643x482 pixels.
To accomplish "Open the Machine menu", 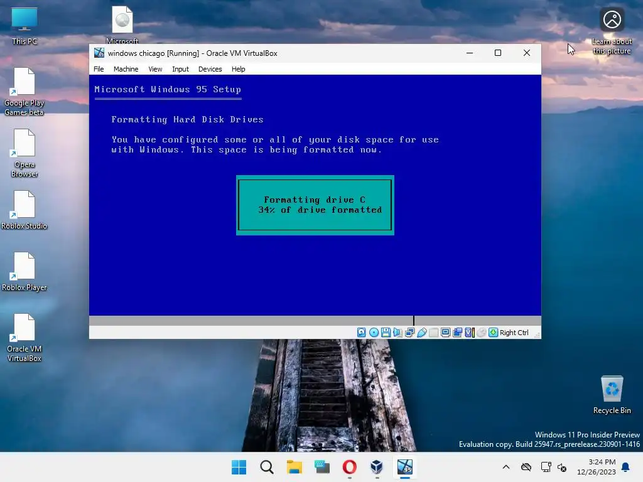I will [126, 69].
